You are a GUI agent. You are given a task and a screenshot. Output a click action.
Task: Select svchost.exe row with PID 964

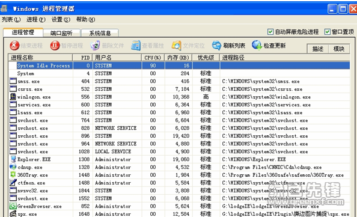point(179,144)
